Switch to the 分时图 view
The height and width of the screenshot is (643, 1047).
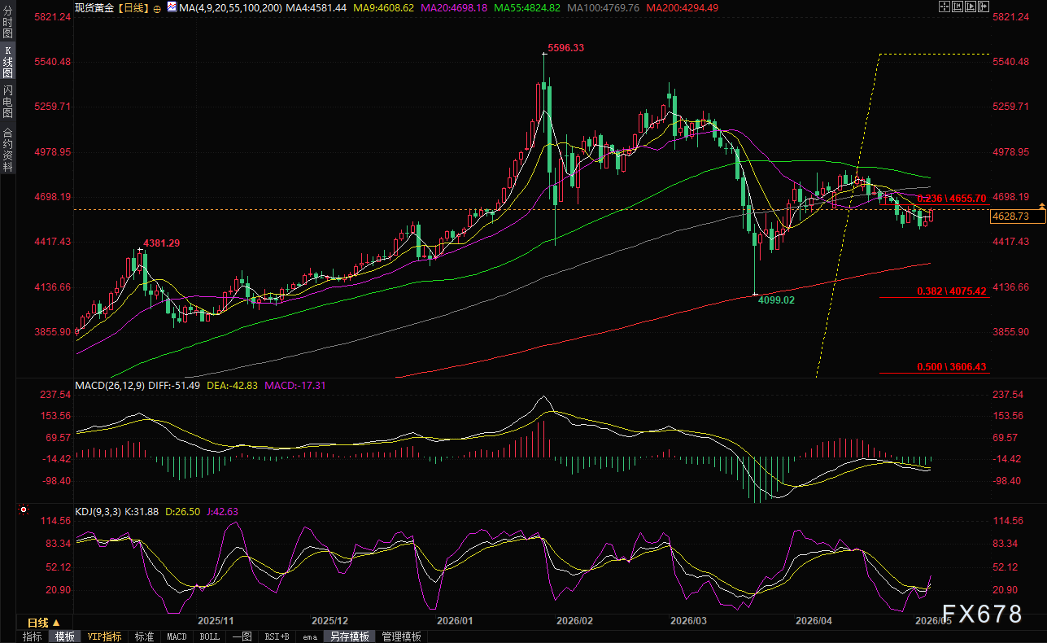click(8, 21)
